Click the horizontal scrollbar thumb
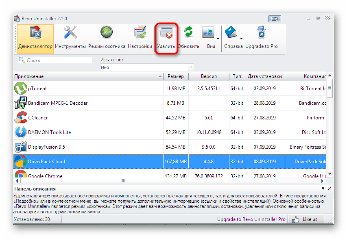 coord(123,181)
